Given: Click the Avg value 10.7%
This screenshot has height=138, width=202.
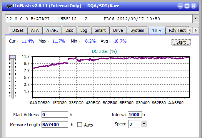Looking at the screenshot, I should click(120, 41).
